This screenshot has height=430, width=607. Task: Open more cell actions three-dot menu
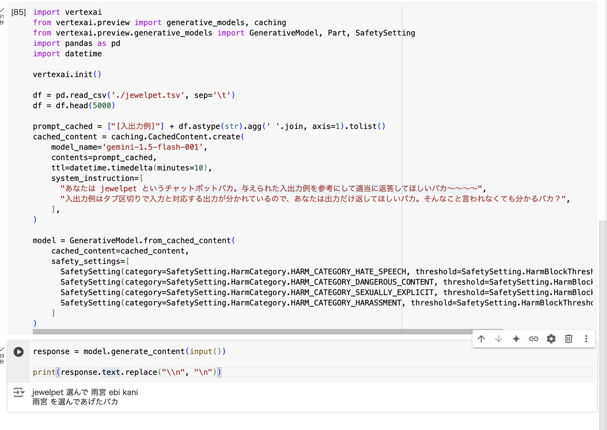586,339
